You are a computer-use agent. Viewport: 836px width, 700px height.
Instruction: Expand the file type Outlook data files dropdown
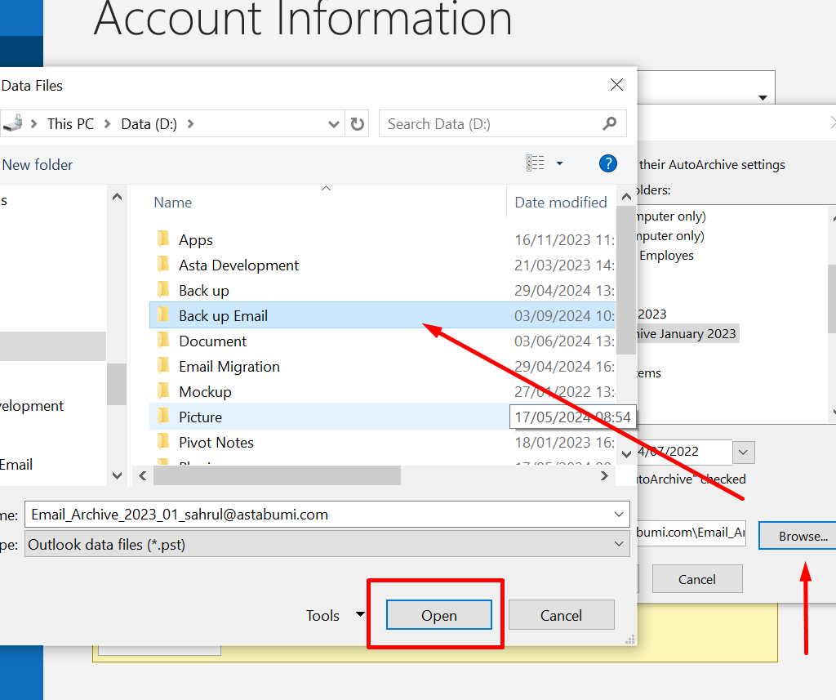(x=618, y=544)
